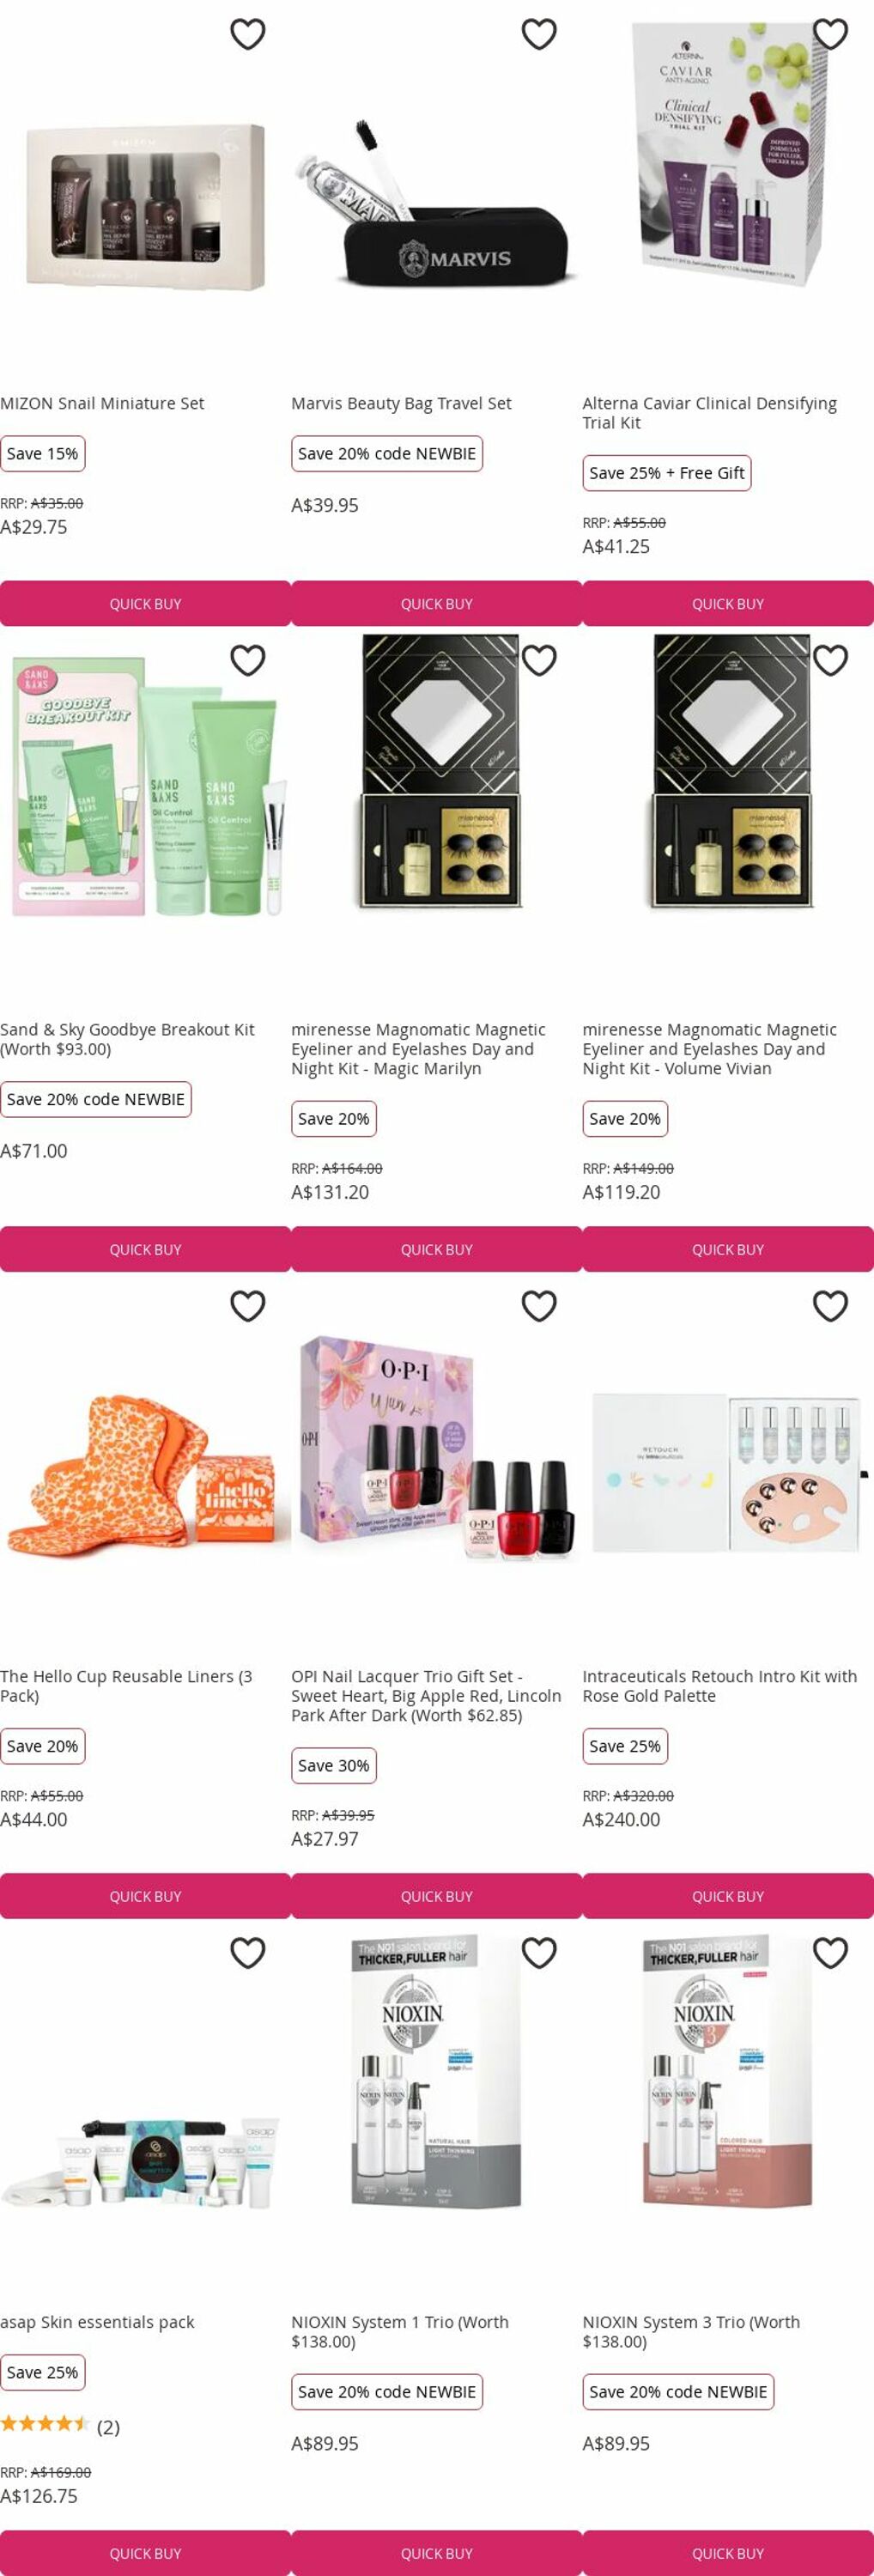Viewport: 874px width, 2576px height.
Task: Open OPI Nail Lacquer Trio Gift Set title
Action: (426, 1695)
